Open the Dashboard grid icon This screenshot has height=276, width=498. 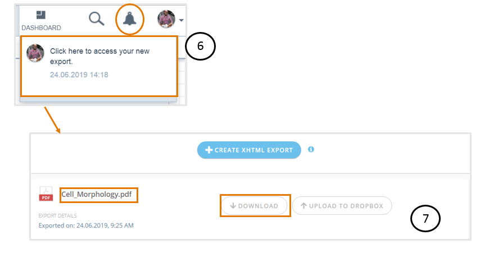[41, 15]
